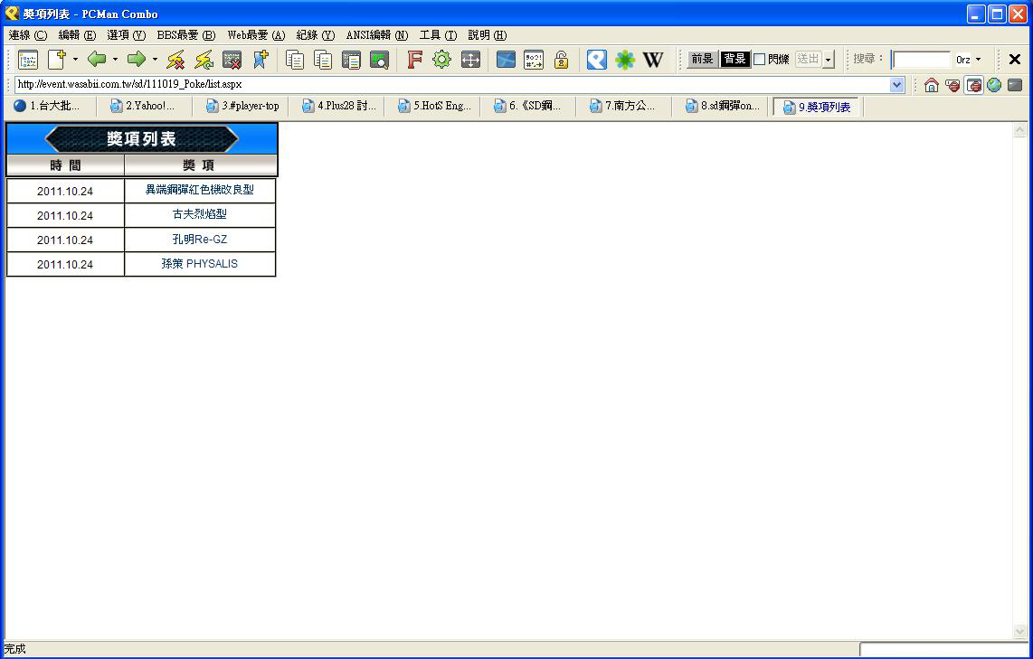
Task: Click the reconnect lightning icon with green arrow
Action: coord(204,60)
